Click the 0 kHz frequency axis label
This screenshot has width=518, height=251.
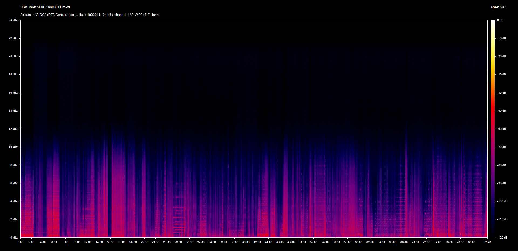[x=14, y=238]
